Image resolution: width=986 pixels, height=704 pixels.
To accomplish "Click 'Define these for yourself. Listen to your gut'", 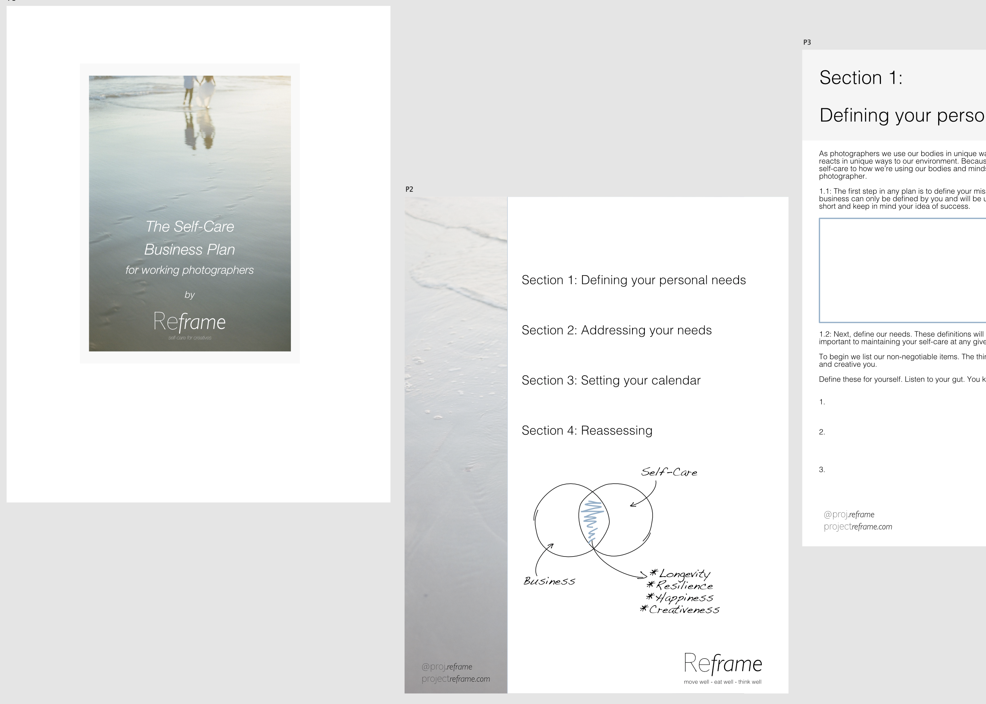I will (902, 379).
